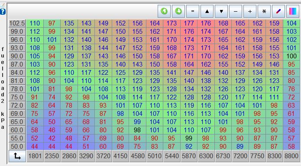Screen dimensions: 301x166
Task: Select cell 61 in the 69.0 row
Action: point(291,114)
